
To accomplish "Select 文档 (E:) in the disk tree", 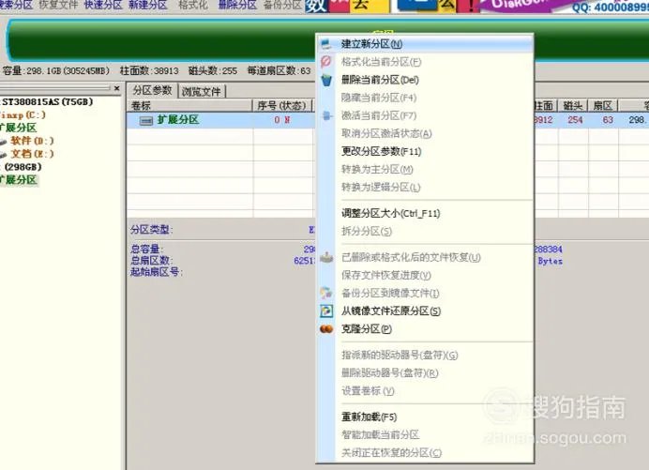I will (x=32, y=154).
